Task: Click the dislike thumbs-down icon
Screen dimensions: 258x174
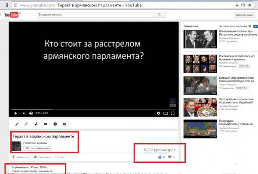Action: pyautogui.click(x=169, y=157)
